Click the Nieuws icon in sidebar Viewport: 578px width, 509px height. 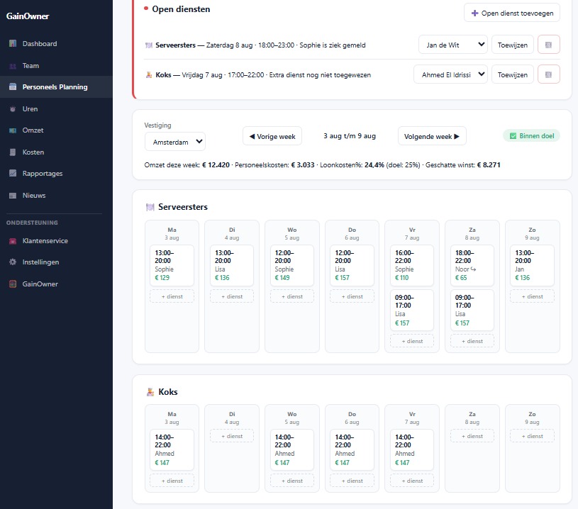(x=13, y=196)
